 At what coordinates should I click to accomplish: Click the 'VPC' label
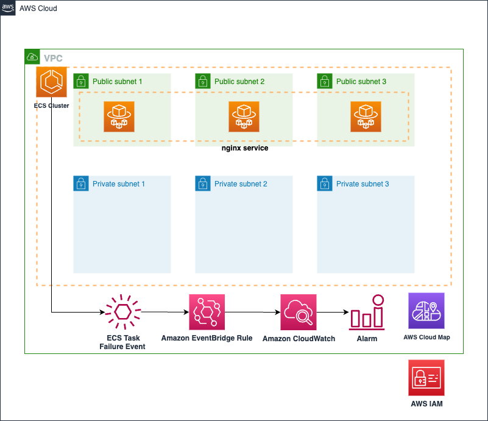click(53, 58)
